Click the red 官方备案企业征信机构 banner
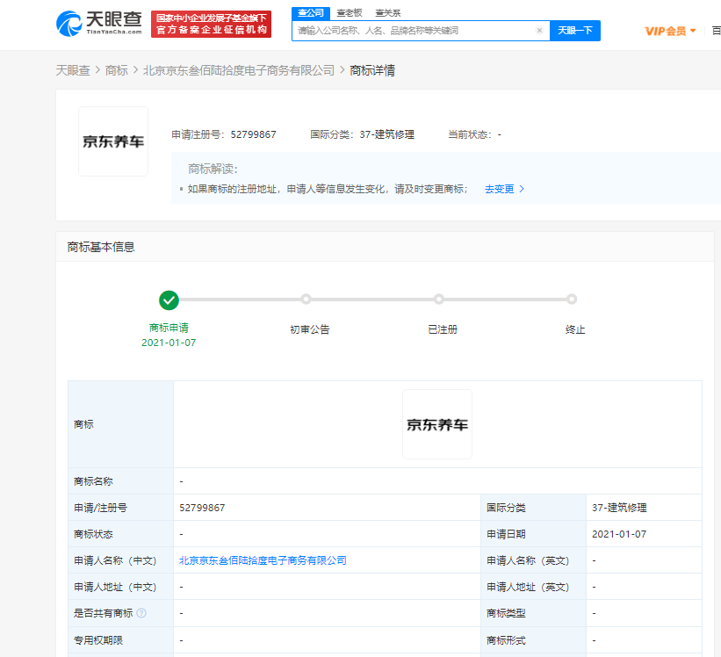Screen dimensions: 721x657 pos(211,24)
